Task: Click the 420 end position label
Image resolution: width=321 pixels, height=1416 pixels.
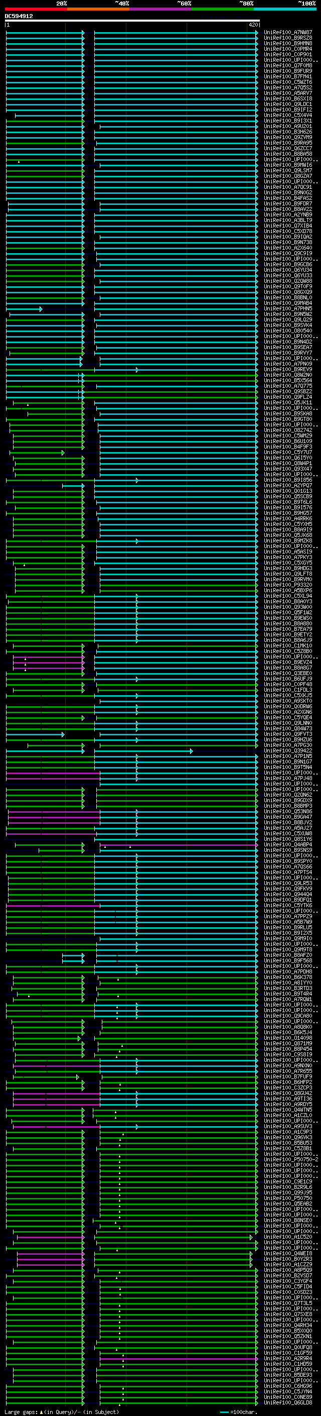Action: 253,25
